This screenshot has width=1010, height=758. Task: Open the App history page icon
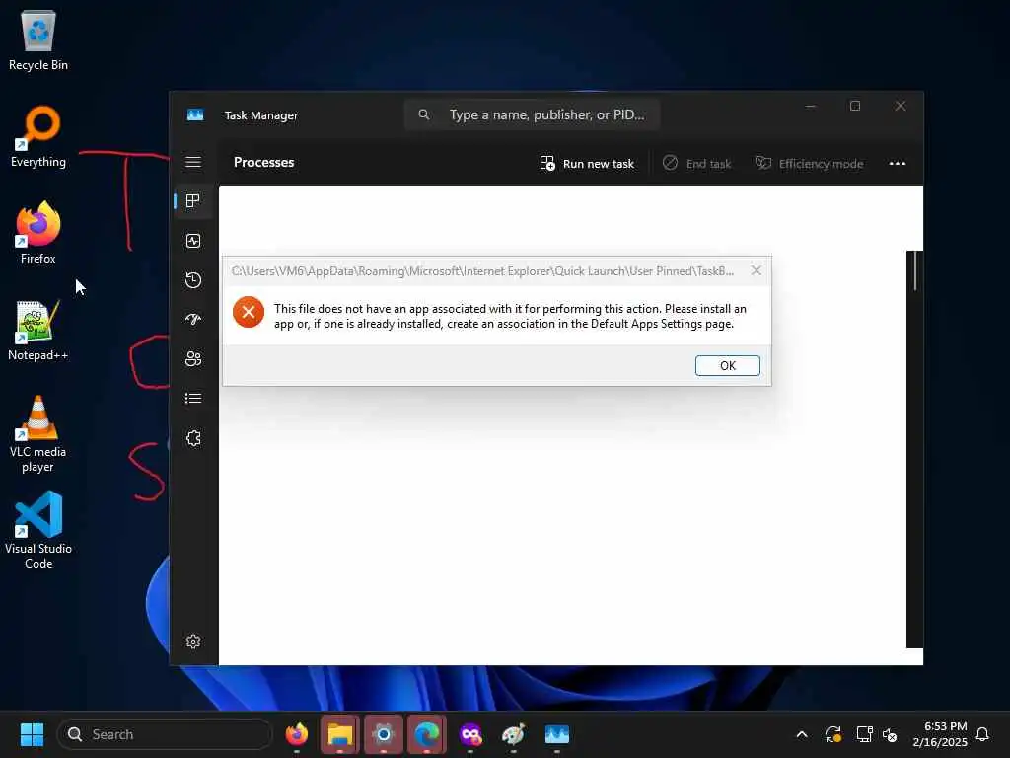coord(193,280)
